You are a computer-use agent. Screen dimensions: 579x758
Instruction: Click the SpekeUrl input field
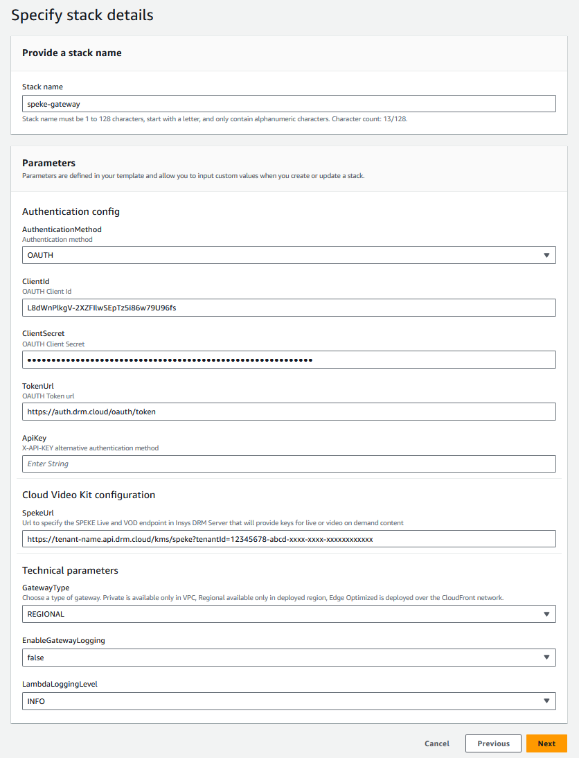point(289,538)
